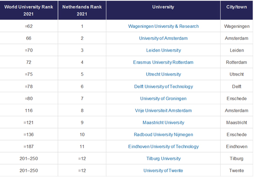Open Wageningen University & Research link
The image size is (254, 177).
(163, 26)
